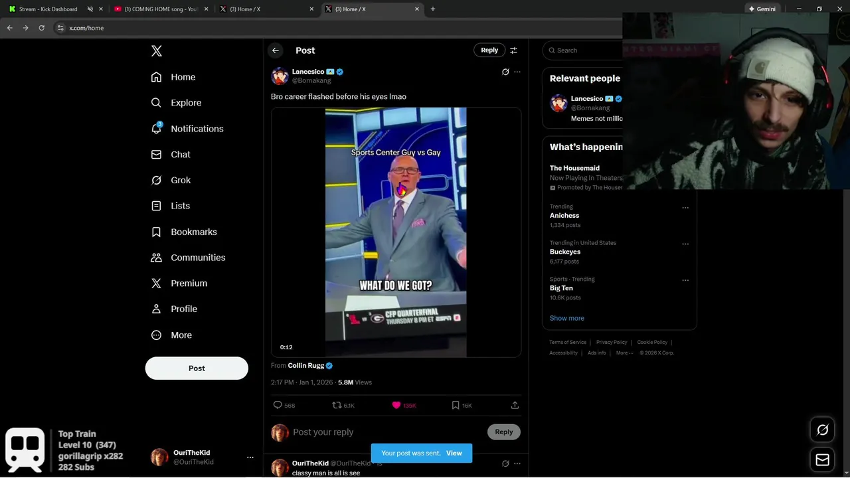This screenshot has width=850, height=478.
Task: Open More options in the sidebar
Action: [171, 335]
